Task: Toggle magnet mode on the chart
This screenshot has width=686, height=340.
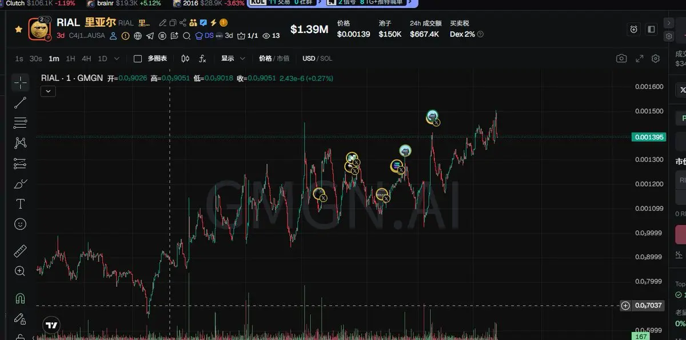Action: coord(21,298)
